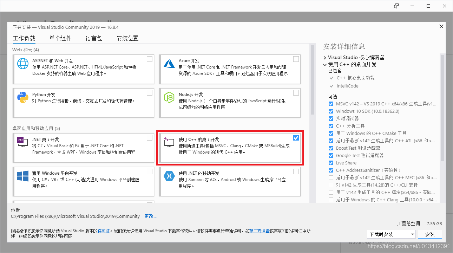Image resolution: width=453 pixels, height=253 pixels.
Task: Click the ASP.NET globe icon
Action: (x=23, y=64)
